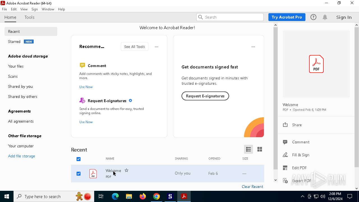Click the Comment tool speech-bubble icon
The width and height of the screenshot is (359, 202).
pyautogui.click(x=82, y=65)
